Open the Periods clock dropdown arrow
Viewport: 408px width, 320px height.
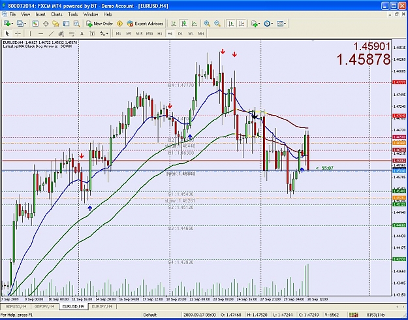(x=272, y=24)
